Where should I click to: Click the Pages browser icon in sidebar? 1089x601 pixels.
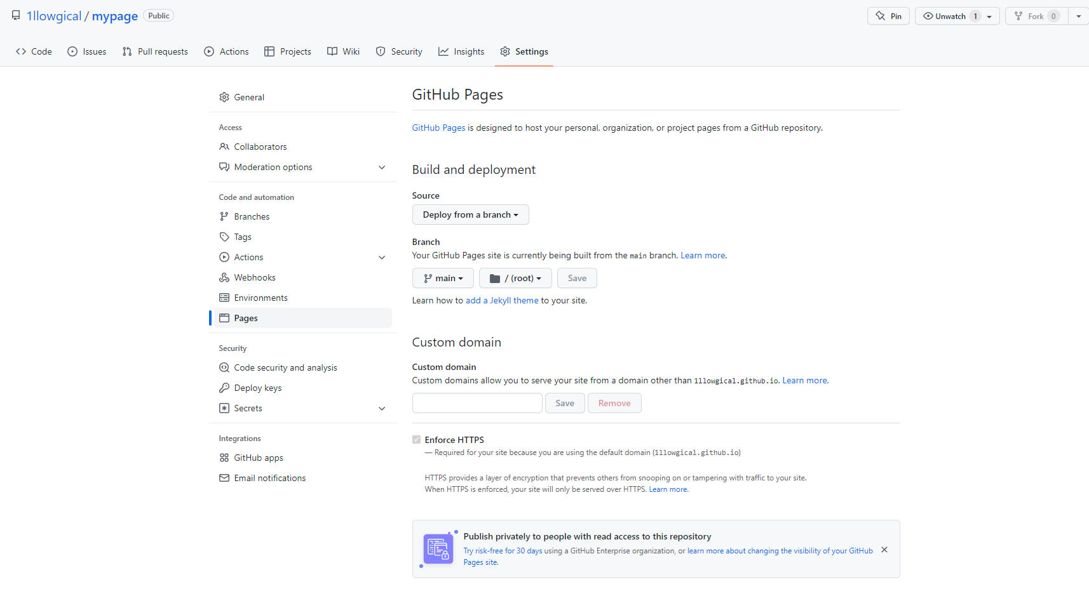(224, 318)
